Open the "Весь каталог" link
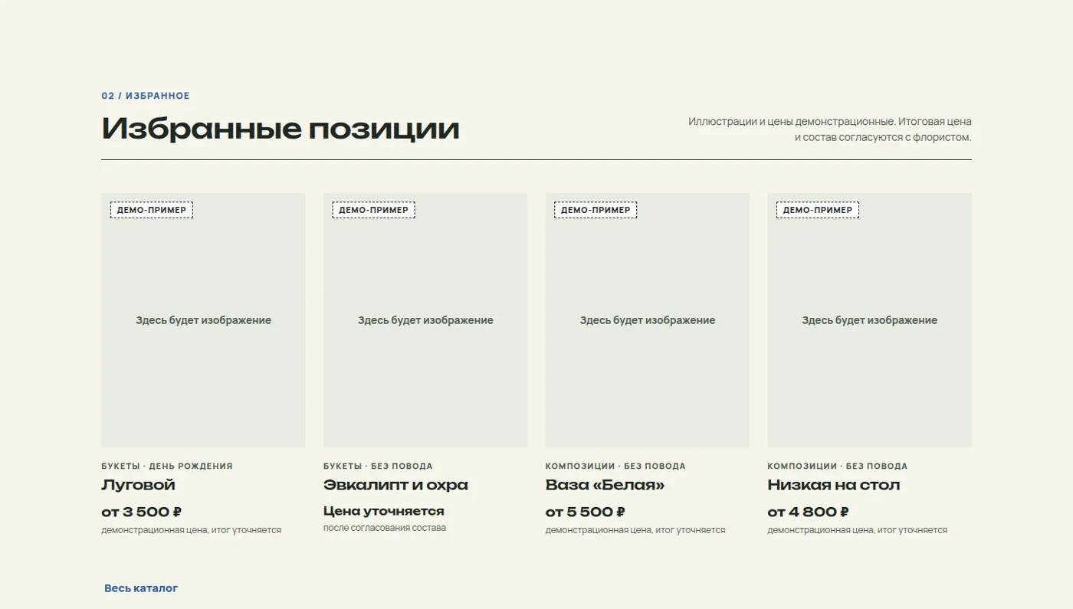 pos(141,588)
